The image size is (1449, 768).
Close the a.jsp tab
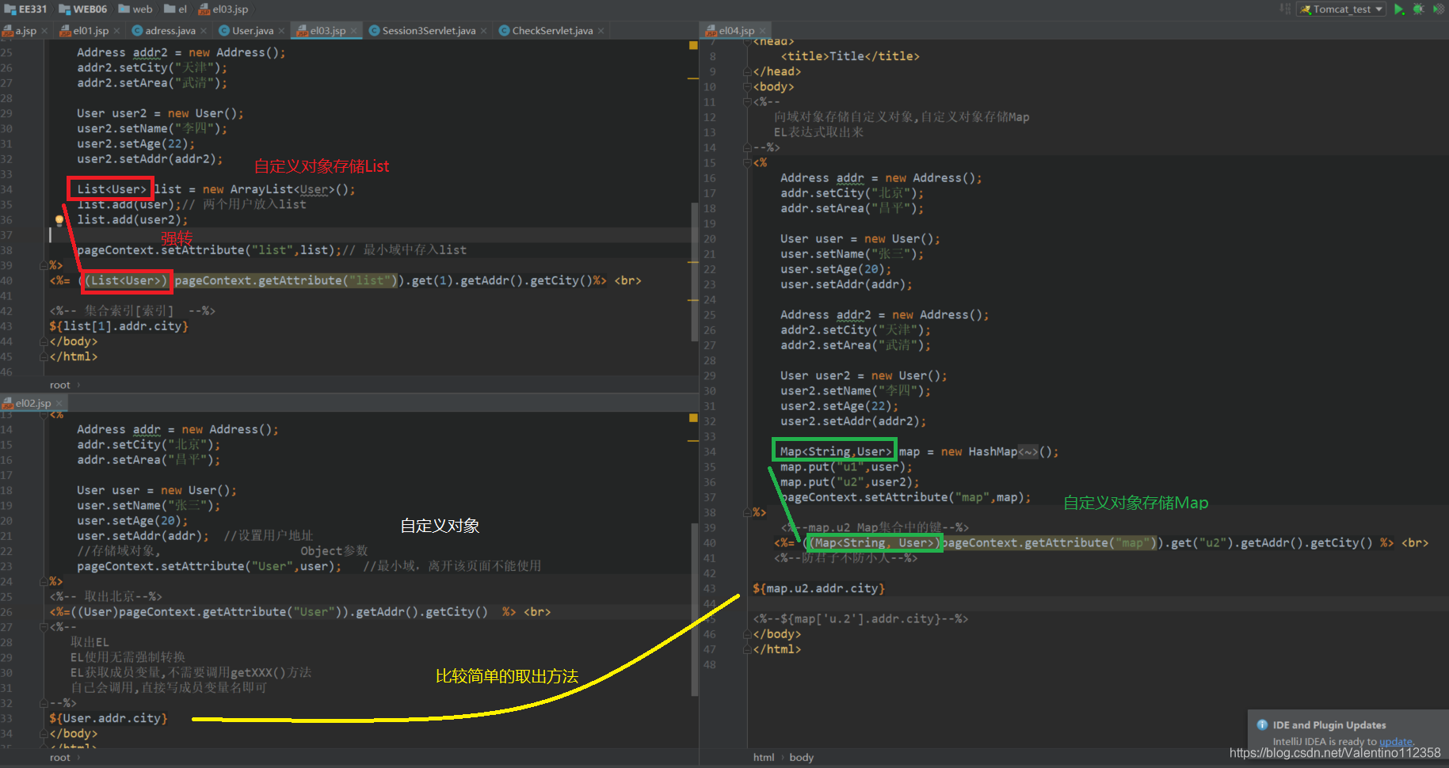44,31
